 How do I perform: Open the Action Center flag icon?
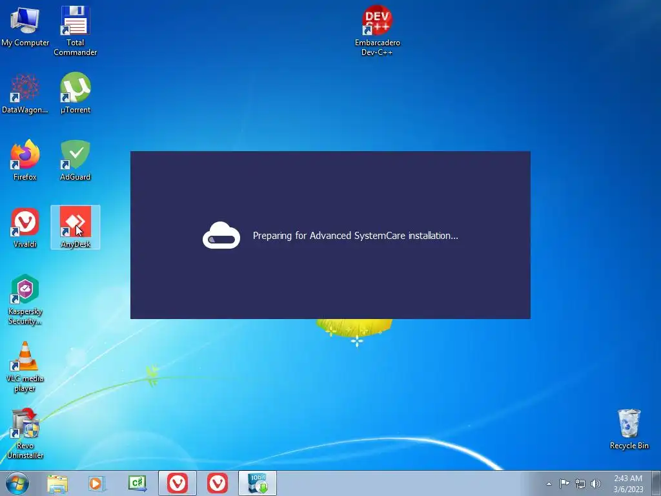pos(564,484)
